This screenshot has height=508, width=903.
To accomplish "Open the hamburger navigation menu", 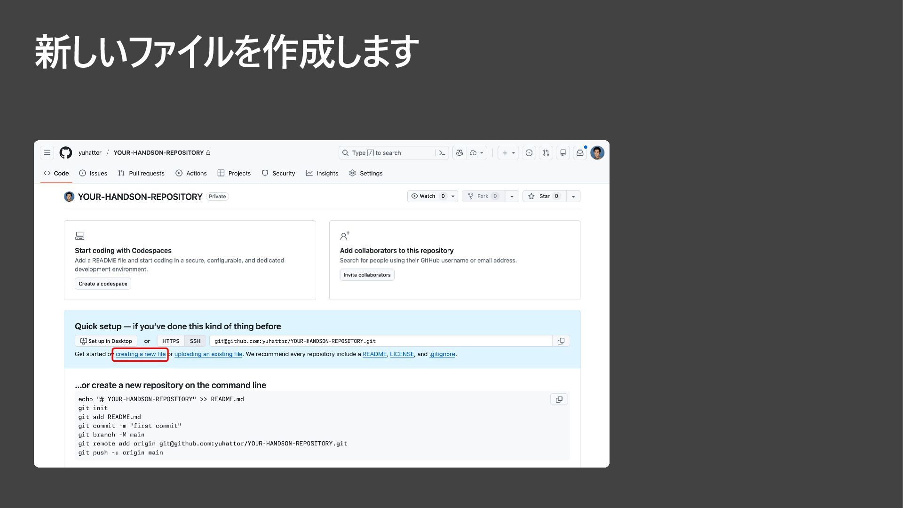I will click(x=47, y=153).
